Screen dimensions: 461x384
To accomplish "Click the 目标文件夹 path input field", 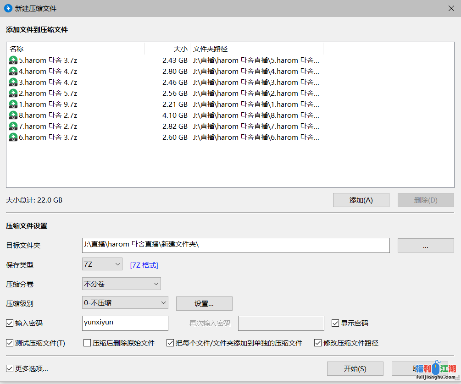I will click(235, 245).
